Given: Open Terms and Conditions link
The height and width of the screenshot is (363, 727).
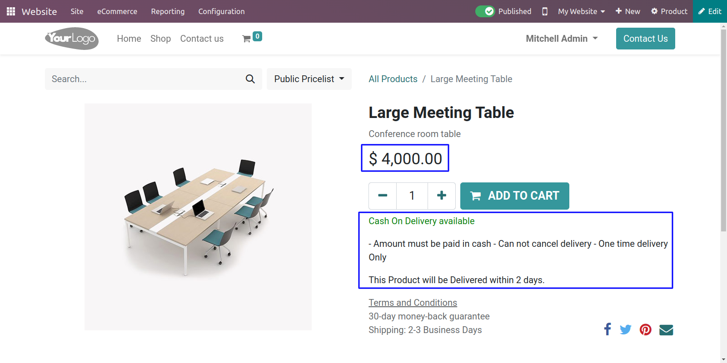Looking at the screenshot, I should tap(413, 303).
